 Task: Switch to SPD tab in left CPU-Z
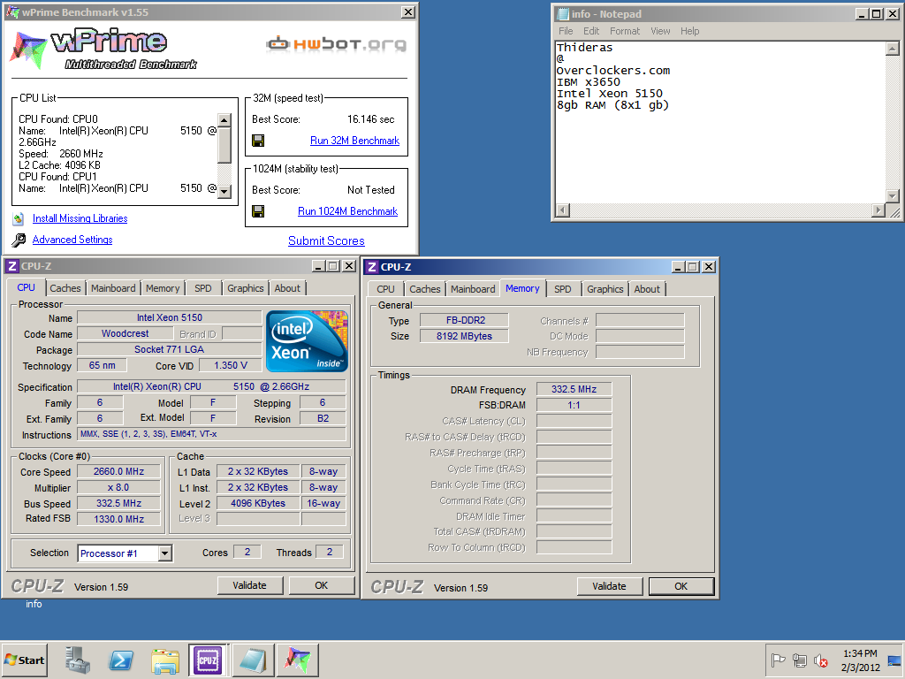[203, 288]
